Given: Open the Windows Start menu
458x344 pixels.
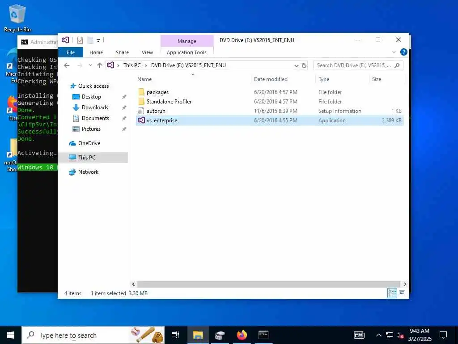Looking at the screenshot, I should pos(11,335).
